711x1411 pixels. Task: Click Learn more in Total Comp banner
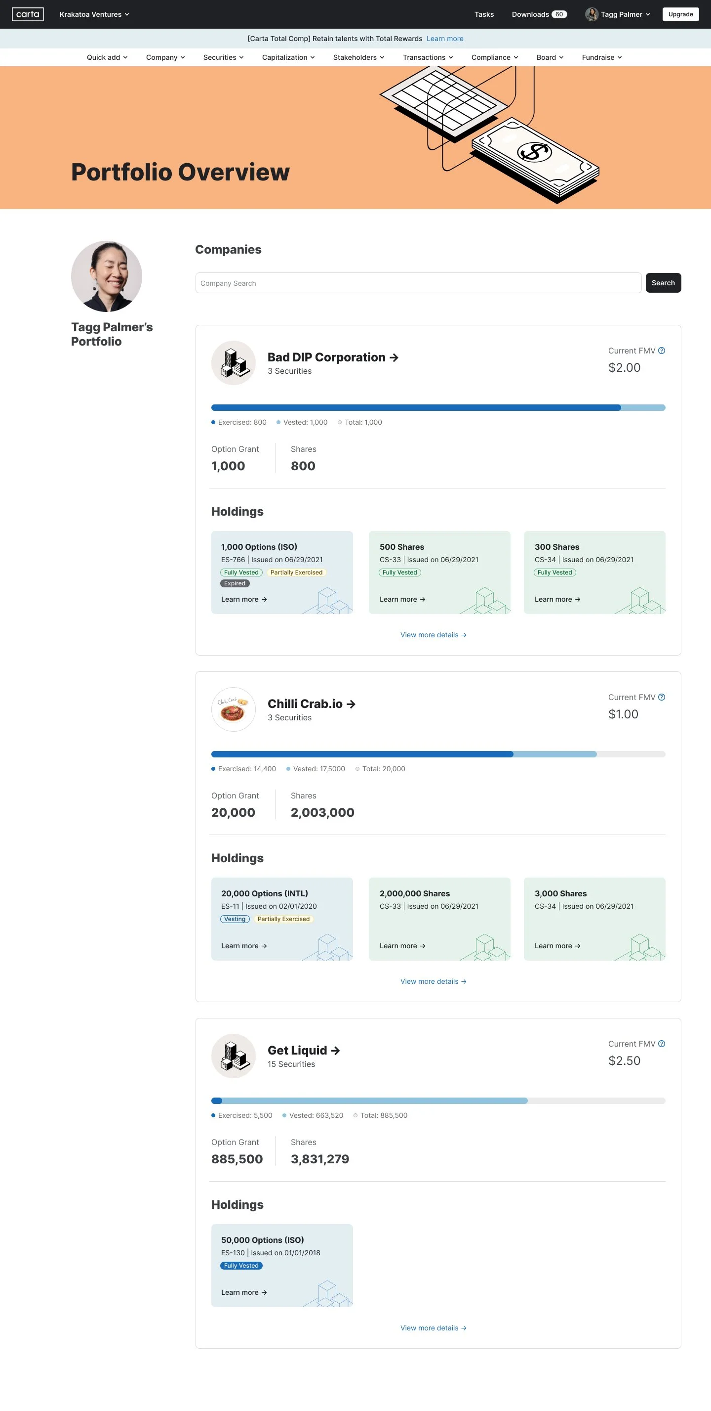(x=445, y=39)
